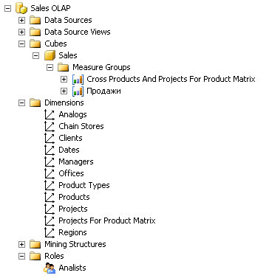Select the Chain Stores dimension
Viewport: 269px width, 278px height.
(81, 126)
